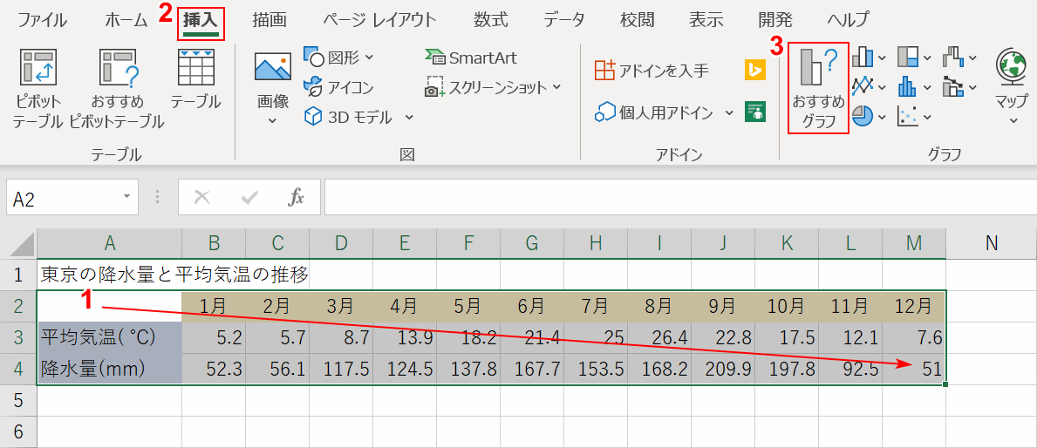Insert a table with the テーブル icon
Image resolution: width=1037 pixels, height=448 pixels.
[195, 67]
